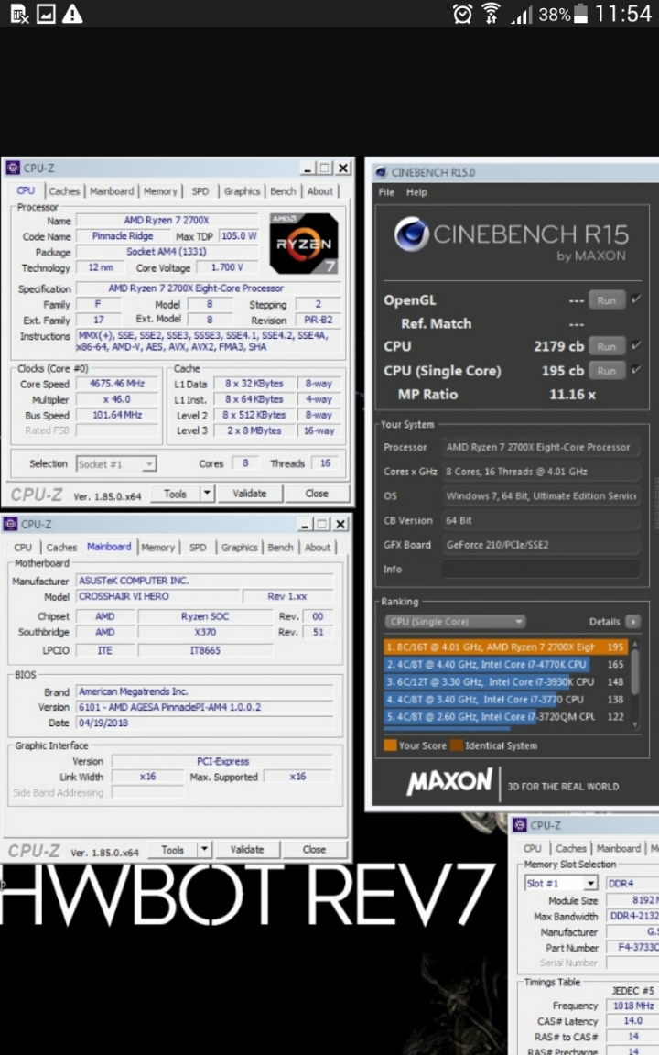This screenshot has width=659, height=1055.
Task: Open the Tools dropdown arrow in top CPU-Z window
Action: 207,494
